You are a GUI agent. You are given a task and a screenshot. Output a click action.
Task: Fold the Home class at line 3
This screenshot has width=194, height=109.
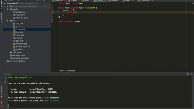(x=58, y=8)
